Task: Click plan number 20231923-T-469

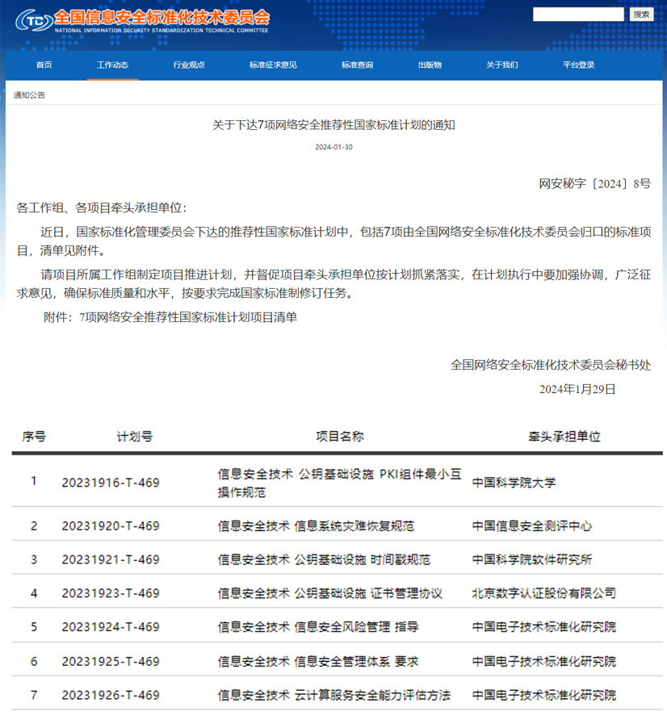Action: 111,592
